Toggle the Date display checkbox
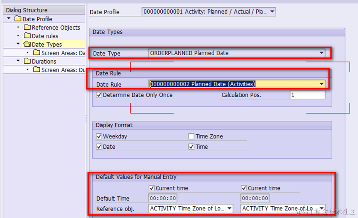The width and height of the screenshot is (358, 218). [x=99, y=146]
